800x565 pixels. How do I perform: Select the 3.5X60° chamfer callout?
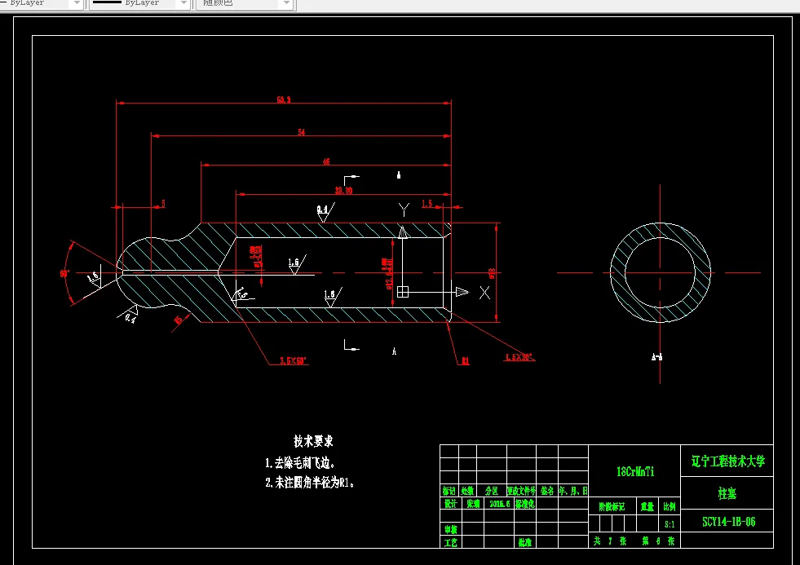tap(293, 360)
